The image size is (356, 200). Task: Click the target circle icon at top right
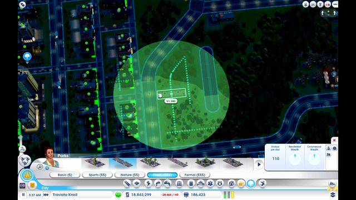313,4
